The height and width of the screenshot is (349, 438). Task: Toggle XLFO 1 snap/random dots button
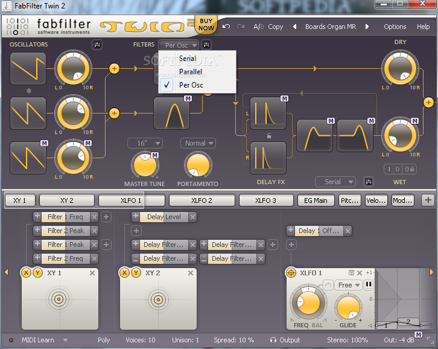point(328,285)
